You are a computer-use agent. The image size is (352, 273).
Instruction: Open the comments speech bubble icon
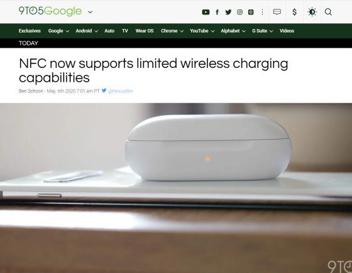[277, 12]
